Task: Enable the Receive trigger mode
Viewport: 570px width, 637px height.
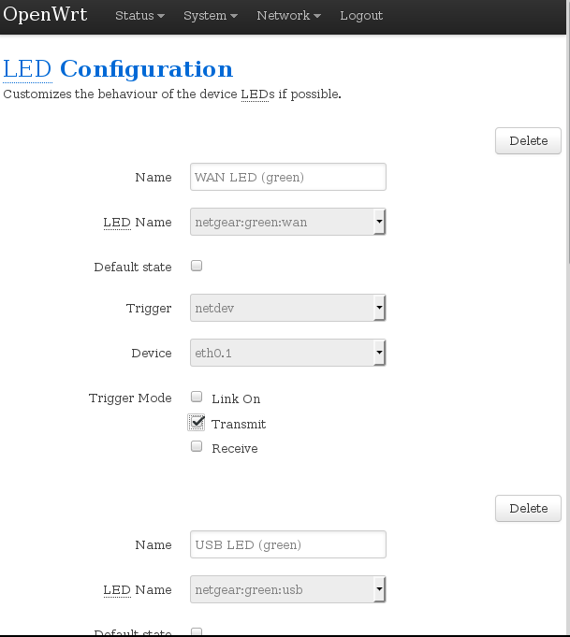Action: (197, 447)
